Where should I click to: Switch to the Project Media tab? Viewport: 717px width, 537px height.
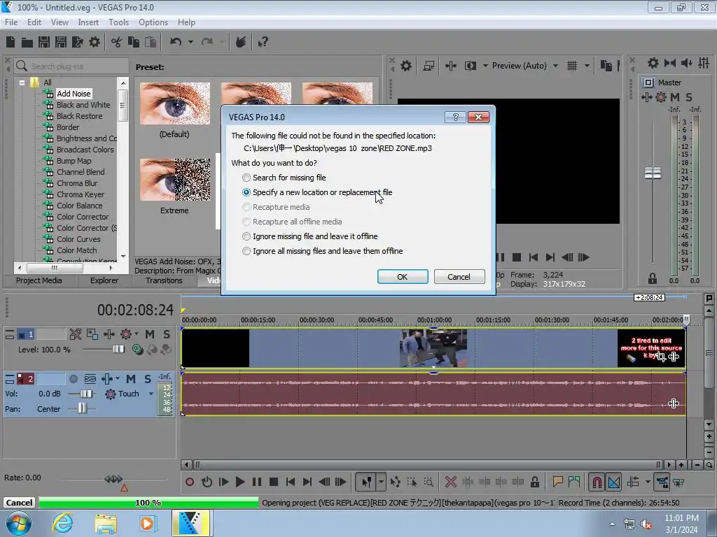39,280
